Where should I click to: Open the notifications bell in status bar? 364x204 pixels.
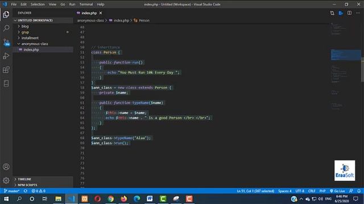(x=359, y=191)
